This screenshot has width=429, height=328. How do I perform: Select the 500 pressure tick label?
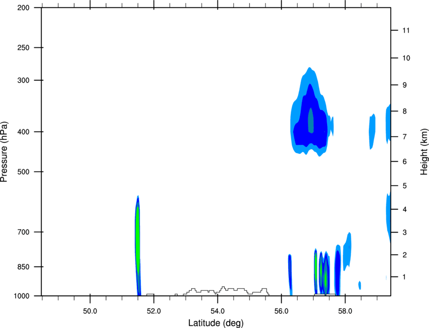pyautogui.click(x=23, y=172)
